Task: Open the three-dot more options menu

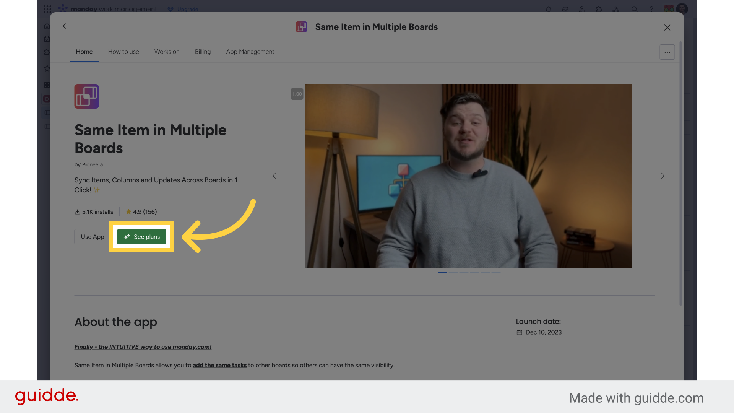Action: pyautogui.click(x=667, y=52)
